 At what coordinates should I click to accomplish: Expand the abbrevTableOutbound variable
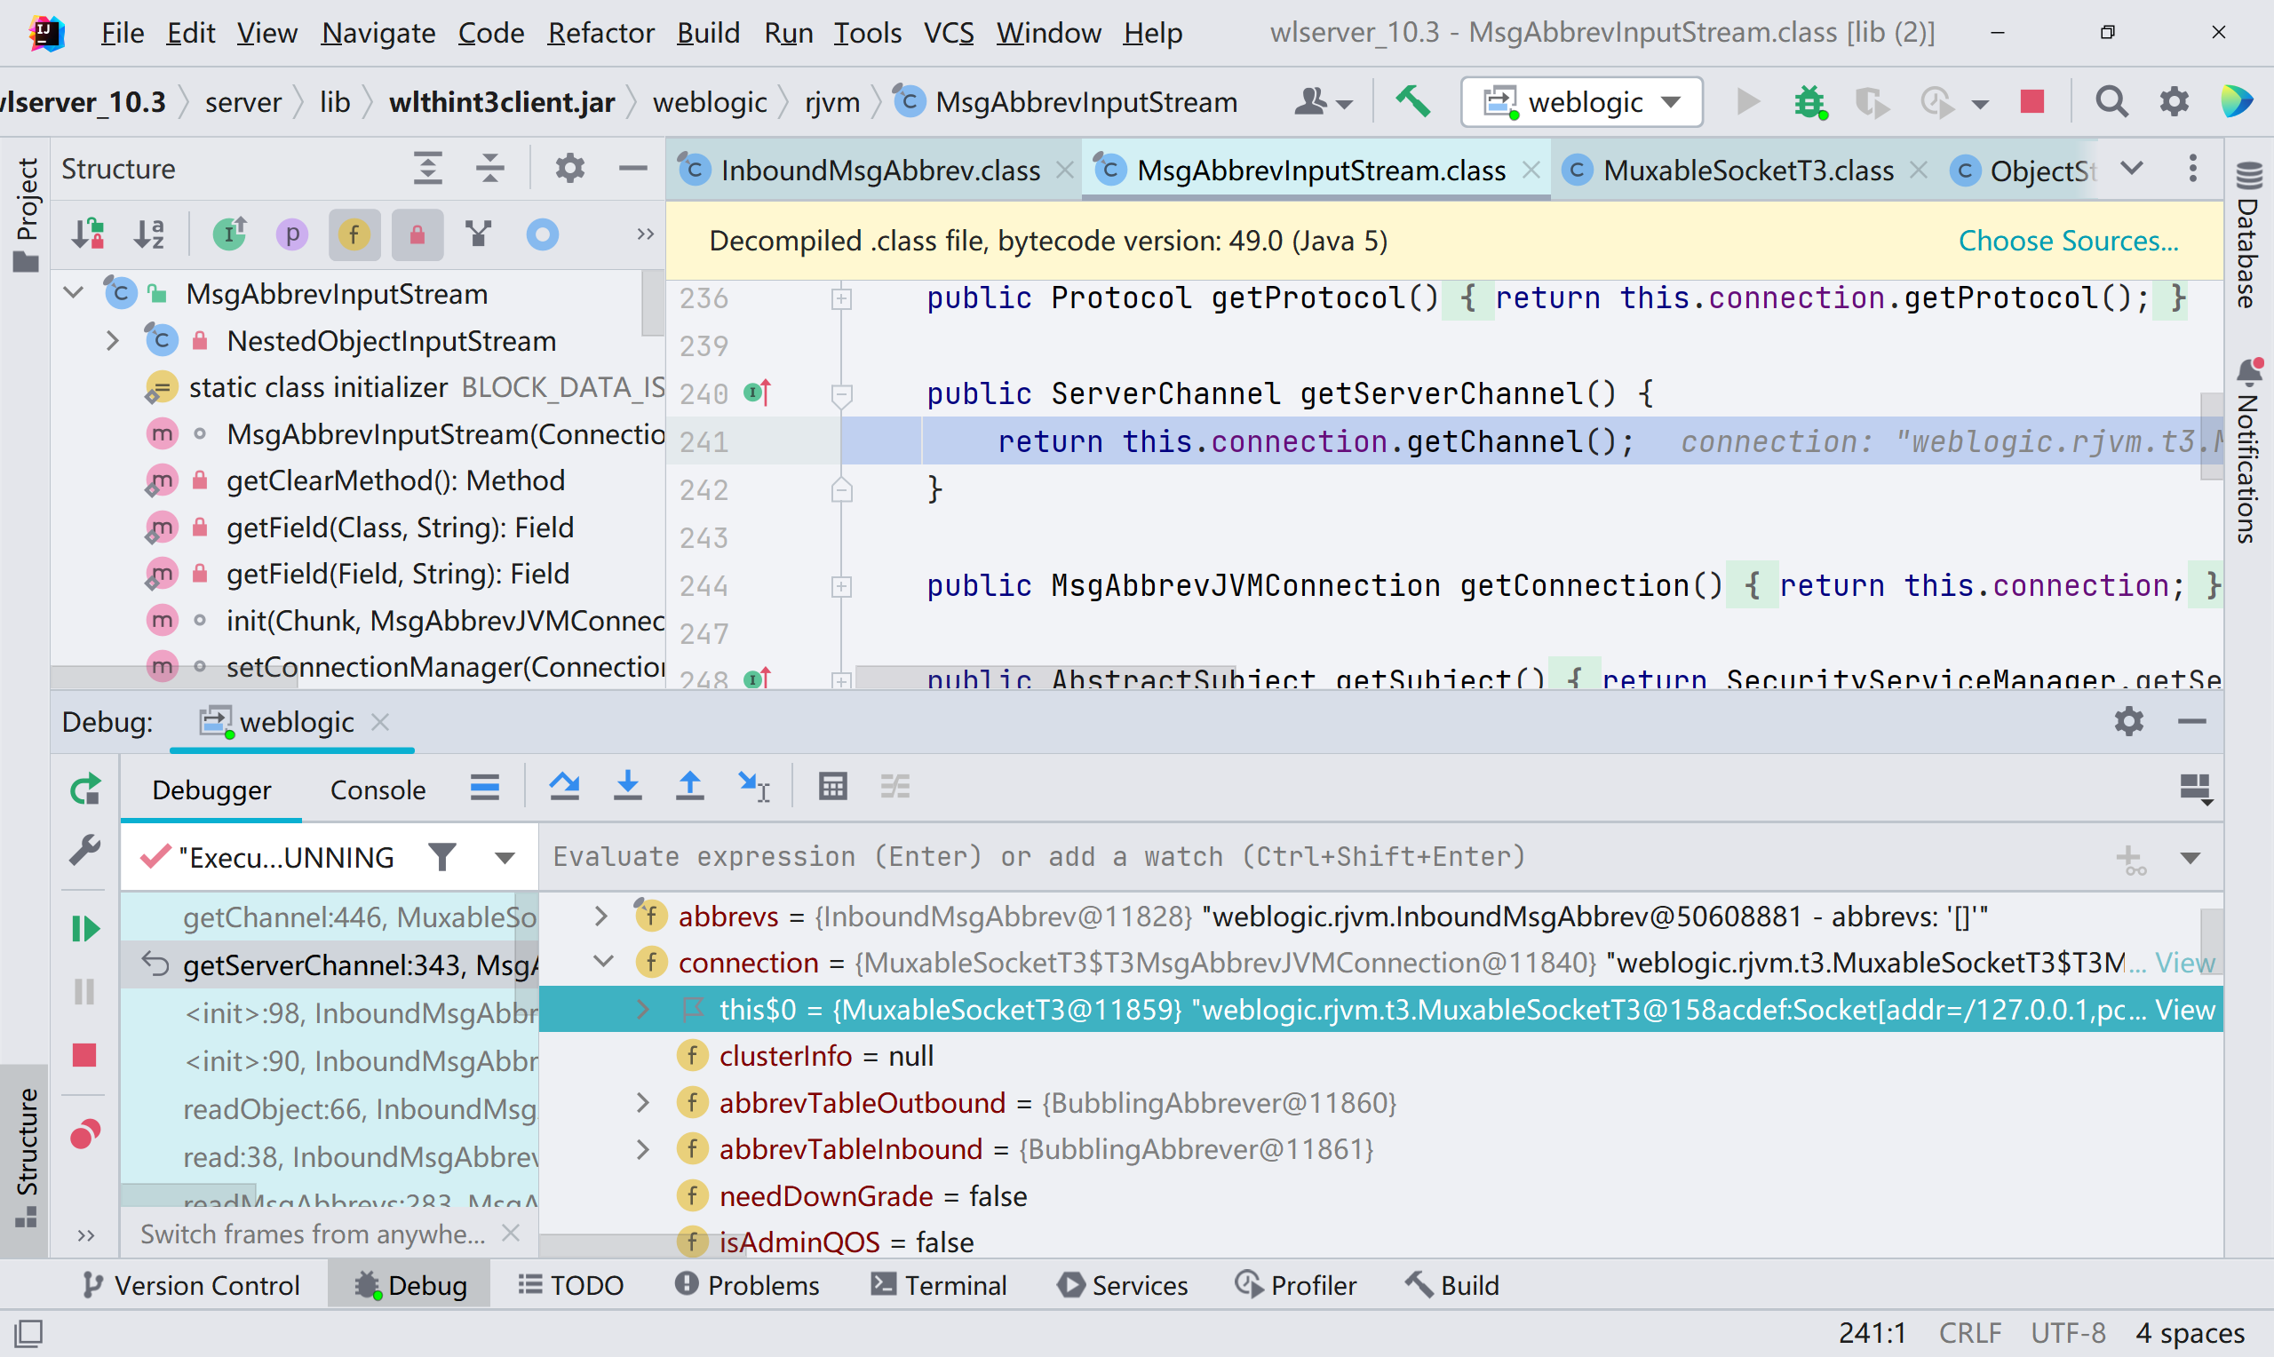[x=643, y=1103]
